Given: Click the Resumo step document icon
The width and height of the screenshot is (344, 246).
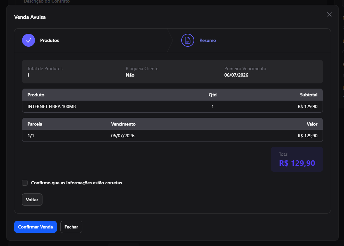Looking at the screenshot, I should pyautogui.click(x=188, y=40).
